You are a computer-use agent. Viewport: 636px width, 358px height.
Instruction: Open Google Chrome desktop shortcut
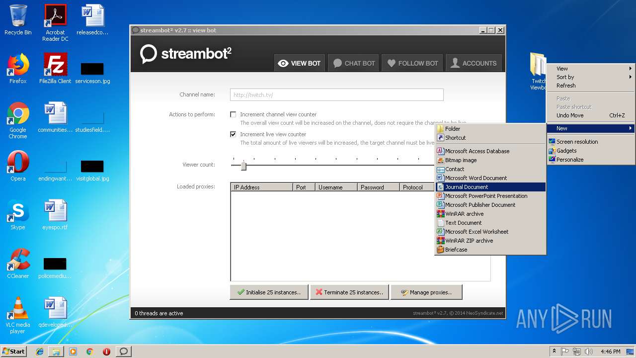18,120
